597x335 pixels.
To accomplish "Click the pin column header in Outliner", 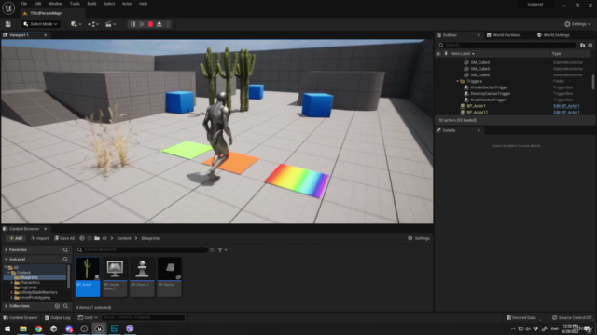I will (446, 54).
